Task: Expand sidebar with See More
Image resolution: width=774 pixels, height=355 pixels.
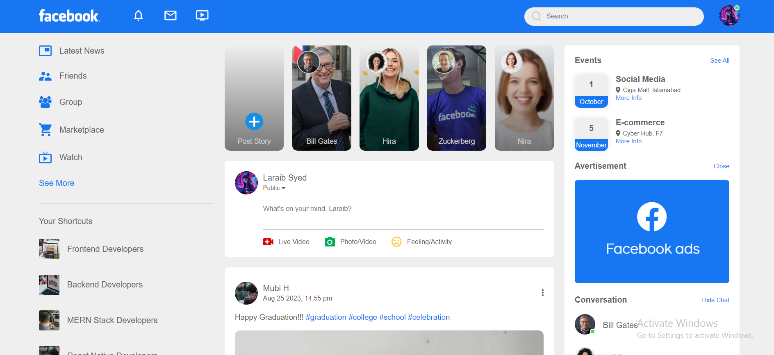Action: [x=57, y=183]
